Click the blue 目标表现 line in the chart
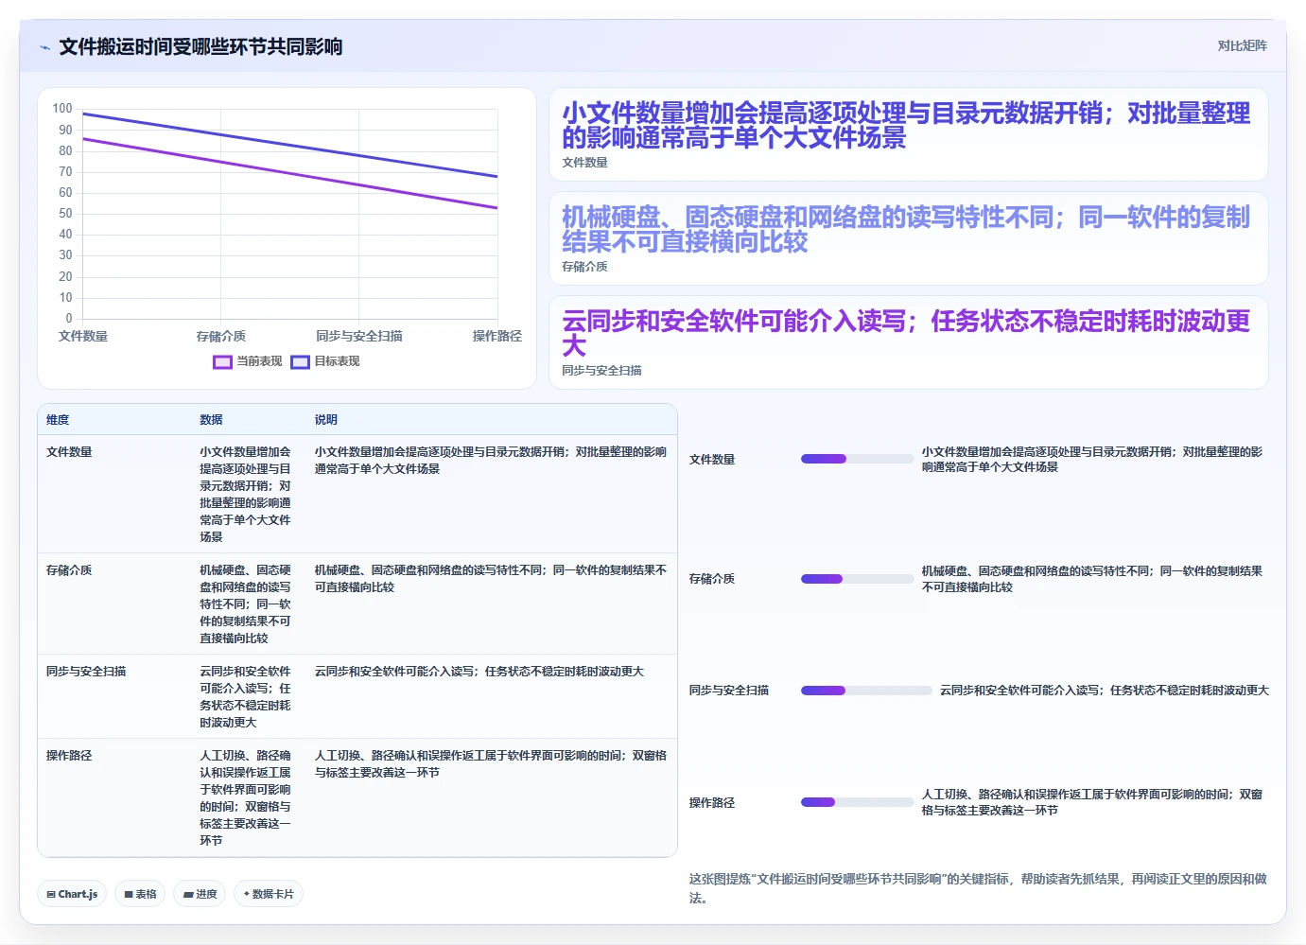The width and height of the screenshot is (1306, 945). (x=290, y=145)
